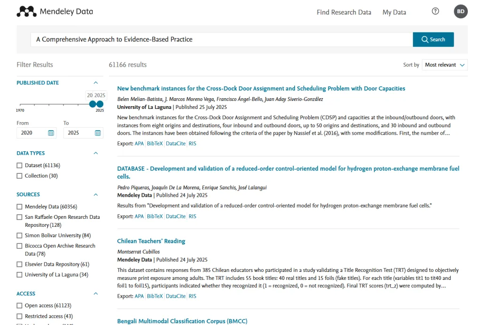Open the My Data page
This screenshot has width=481, height=325.
click(394, 12)
